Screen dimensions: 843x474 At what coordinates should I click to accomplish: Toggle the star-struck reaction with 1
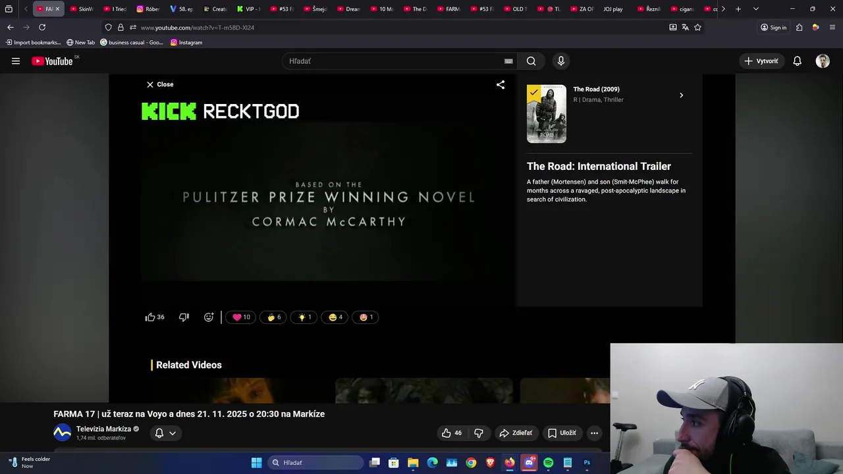click(x=366, y=317)
